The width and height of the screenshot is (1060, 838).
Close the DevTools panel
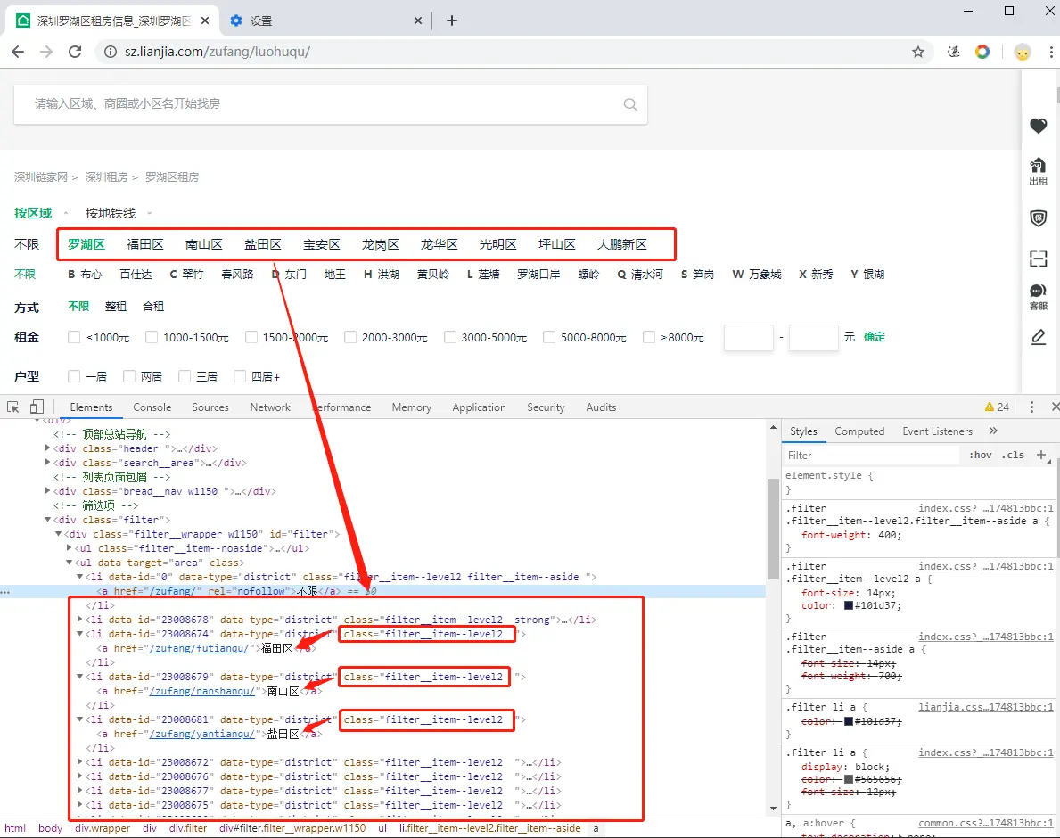tap(1056, 407)
